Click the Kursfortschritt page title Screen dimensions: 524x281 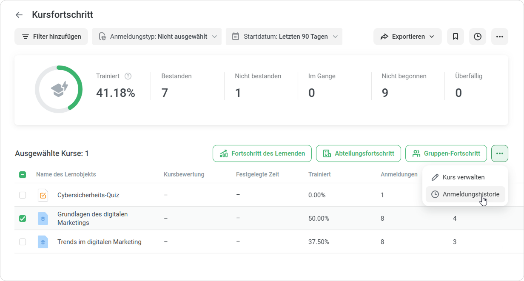(63, 15)
